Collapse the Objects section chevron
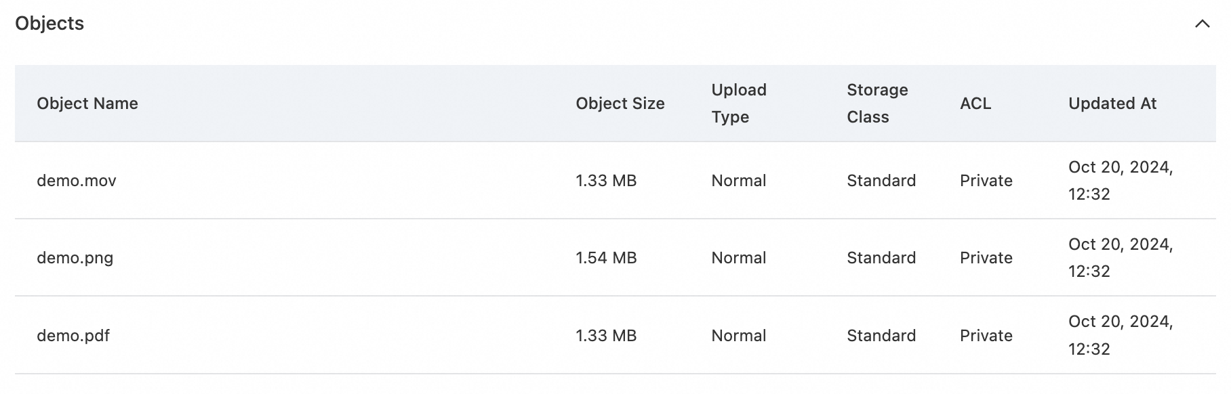 click(1202, 24)
